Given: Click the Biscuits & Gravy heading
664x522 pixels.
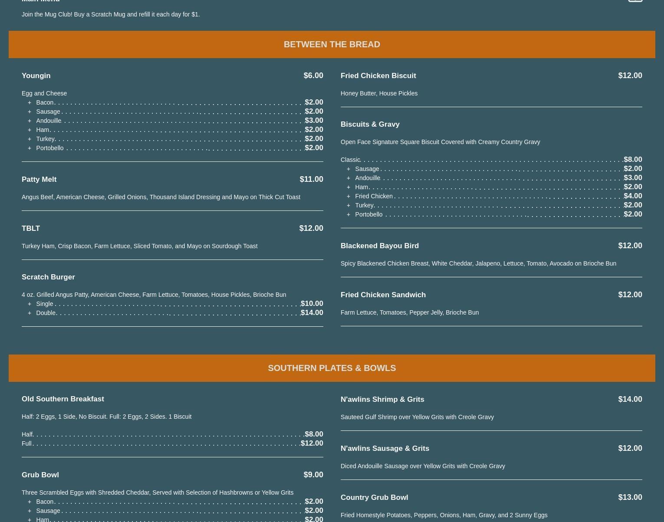Looking at the screenshot, I should (x=370, y=124).
